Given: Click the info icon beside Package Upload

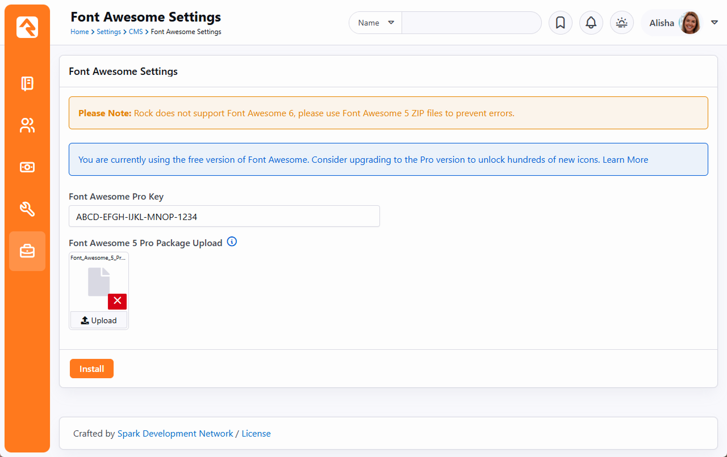Looking at the screenshot, I should tap(232, 242).
